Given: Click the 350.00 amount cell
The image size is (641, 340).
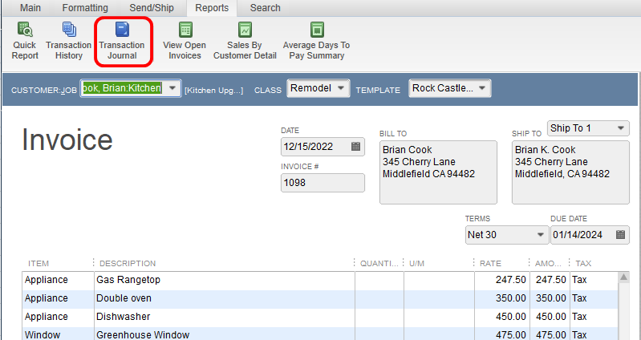Looking at the screenshot, I should click(x=550, y=298).
